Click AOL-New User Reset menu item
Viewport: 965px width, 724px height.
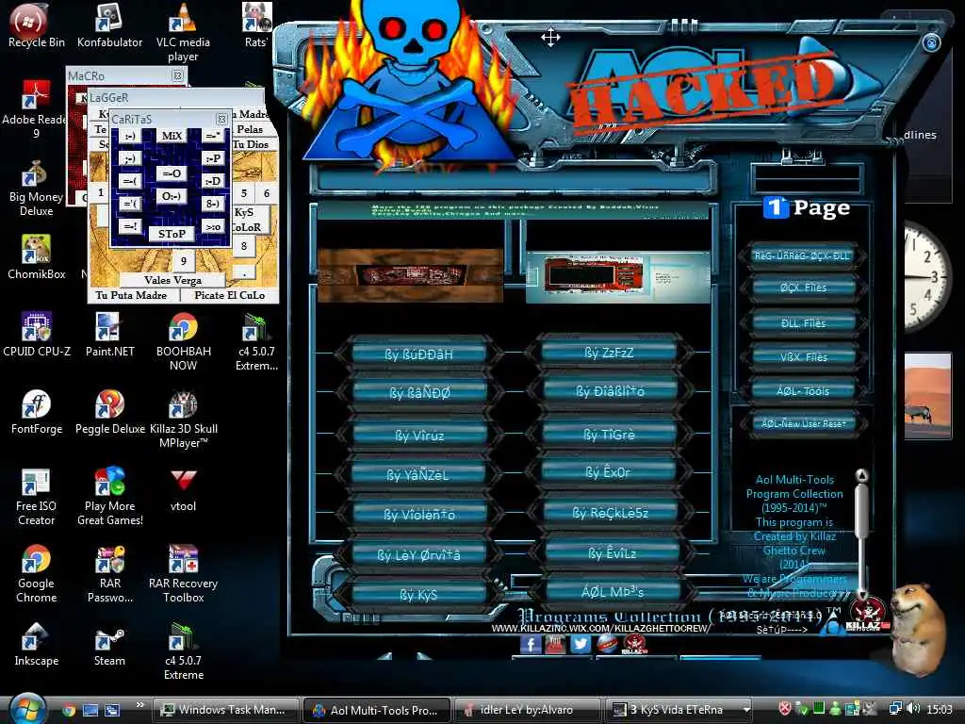click(x=803, y=423)
